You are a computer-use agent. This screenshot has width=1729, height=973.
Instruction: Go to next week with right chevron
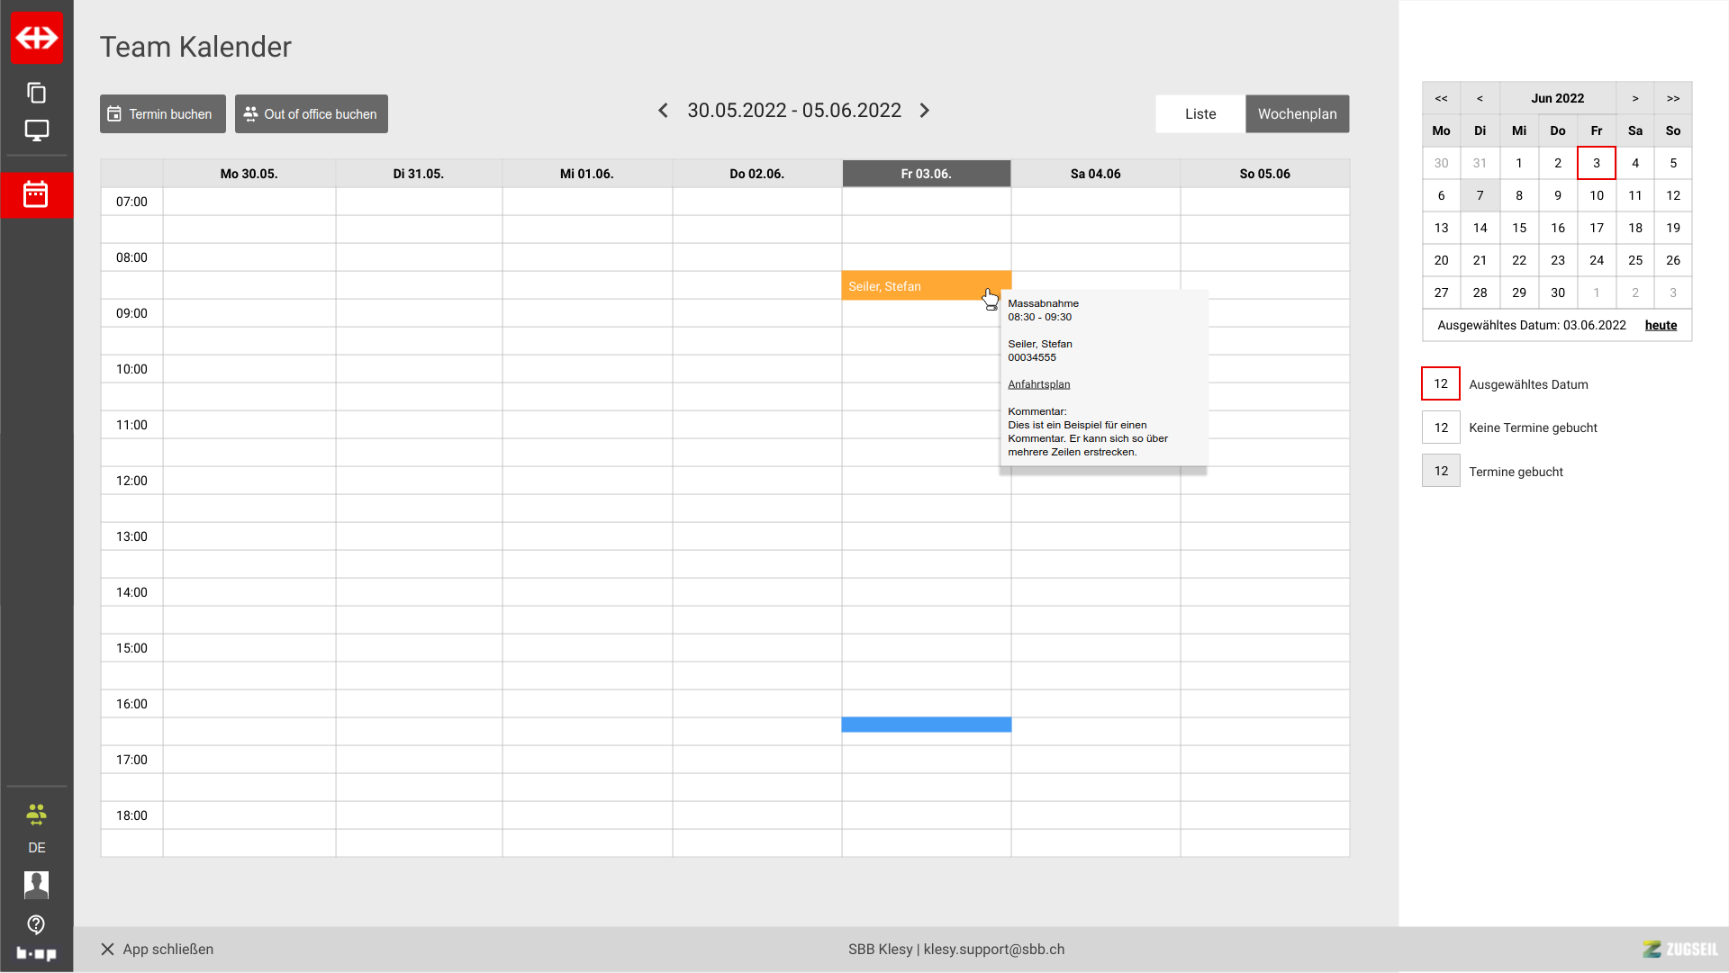point(925,111)
